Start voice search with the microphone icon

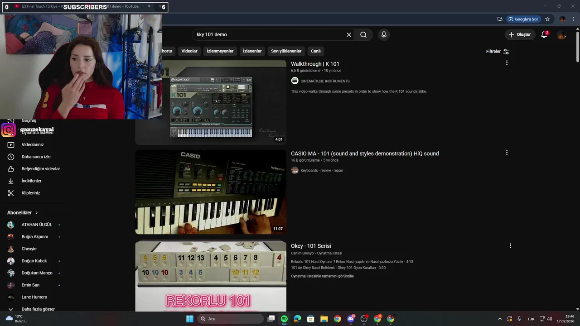pos(384,35)
